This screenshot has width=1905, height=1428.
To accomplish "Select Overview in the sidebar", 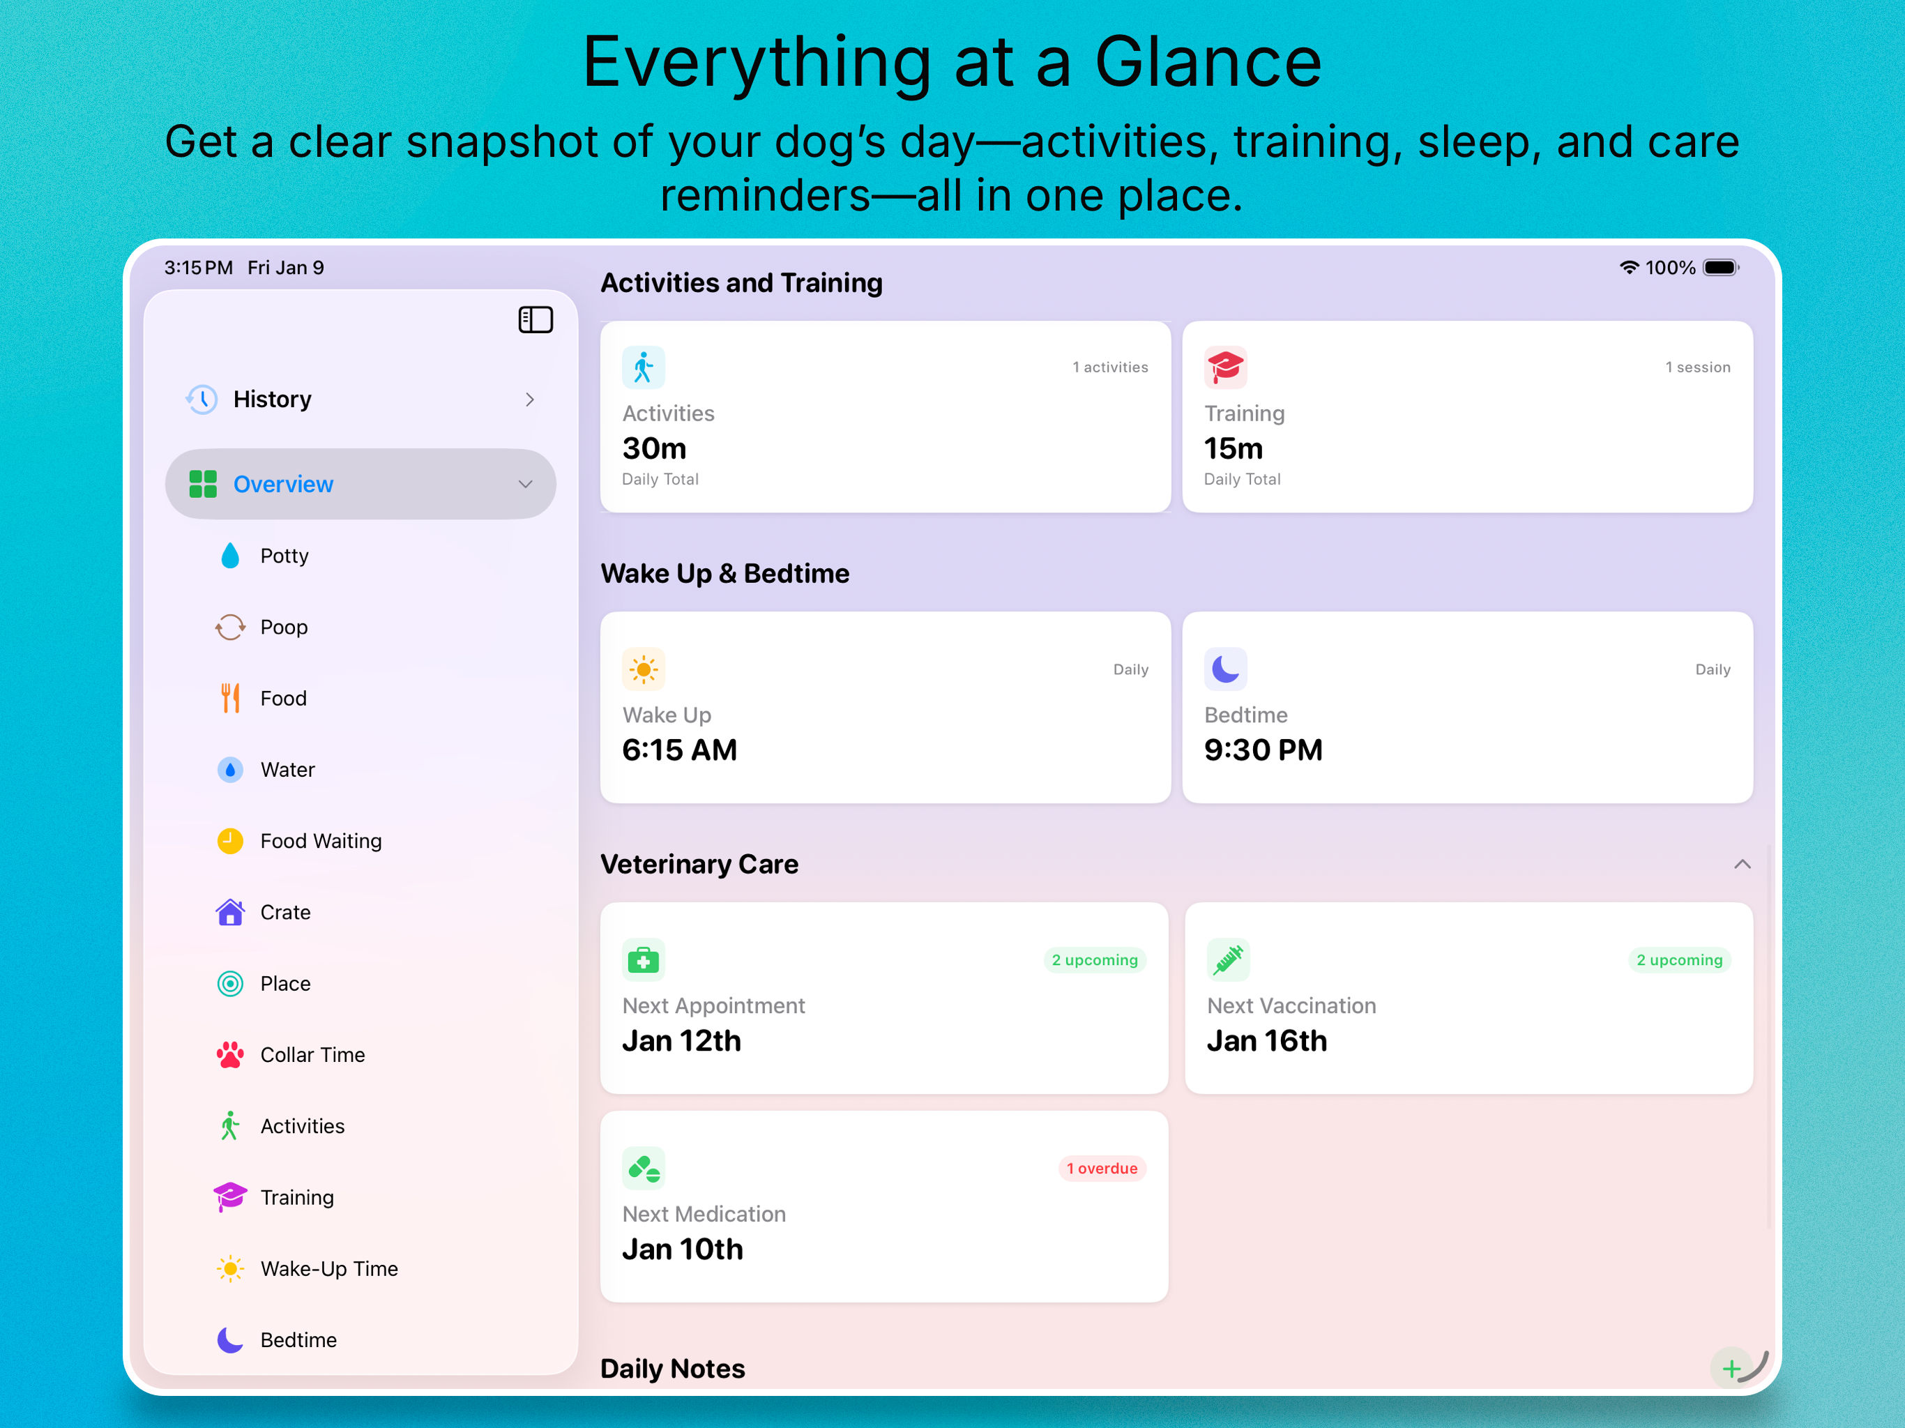I will (360, 484).
